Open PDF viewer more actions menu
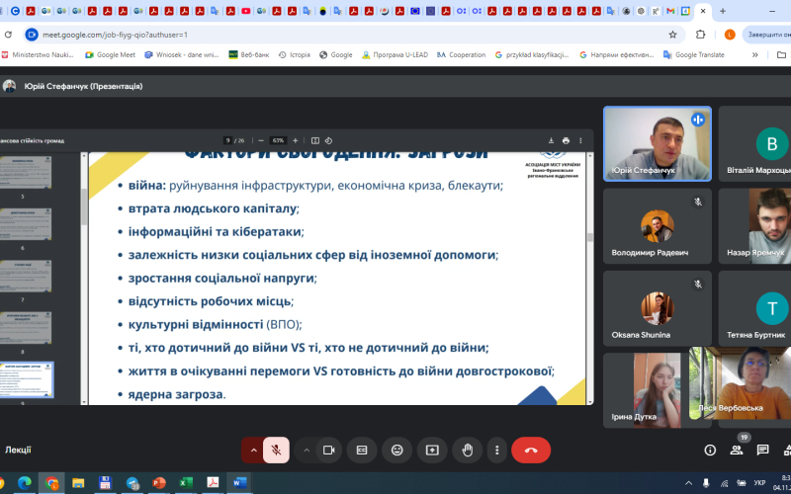The image size is (791, 494). pos(580,140)
